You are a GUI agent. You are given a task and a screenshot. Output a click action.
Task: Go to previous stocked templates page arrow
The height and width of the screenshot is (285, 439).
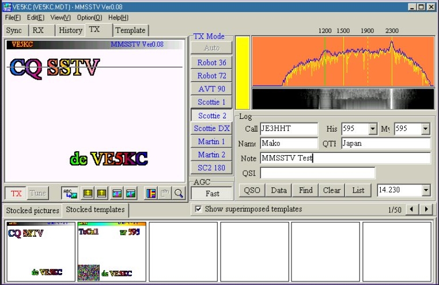412,210
